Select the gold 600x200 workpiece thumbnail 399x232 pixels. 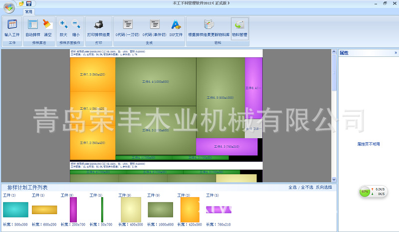pyautogui.click(x=44, y=210)
